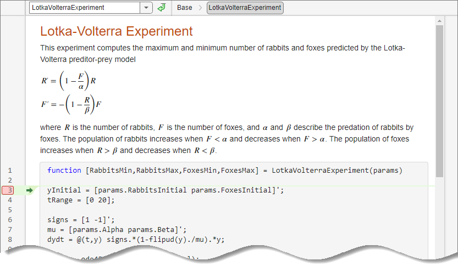Toggle the breakpoint on line 3
This screenshot has height=266, width=458.
[9, 190]
